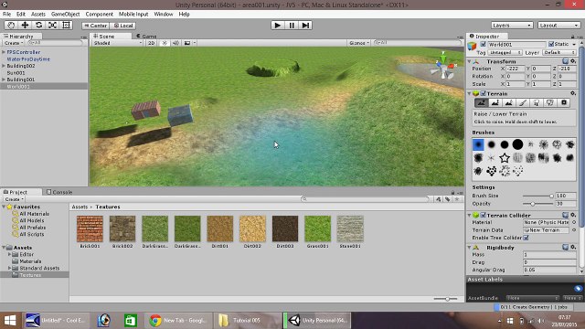Click the Mass input field
This screenshot has width=585, height=329.
(x=549, y=255)
